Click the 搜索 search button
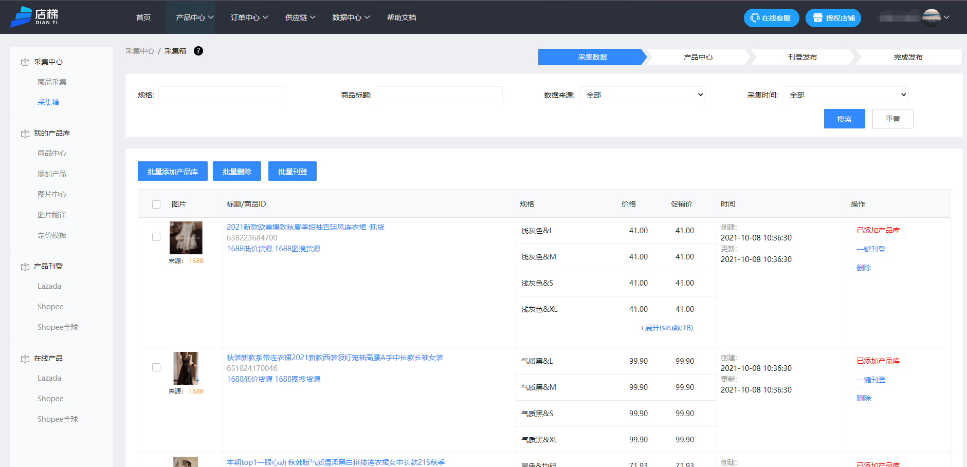 point(844,119)
